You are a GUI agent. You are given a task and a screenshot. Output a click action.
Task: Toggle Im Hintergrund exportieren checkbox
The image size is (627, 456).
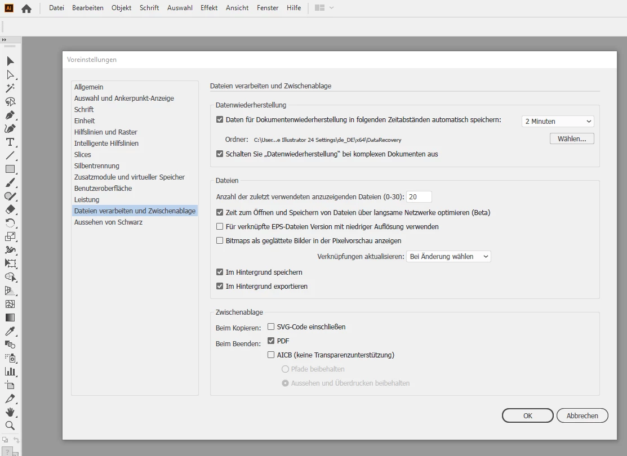click(x=220, y=286)
